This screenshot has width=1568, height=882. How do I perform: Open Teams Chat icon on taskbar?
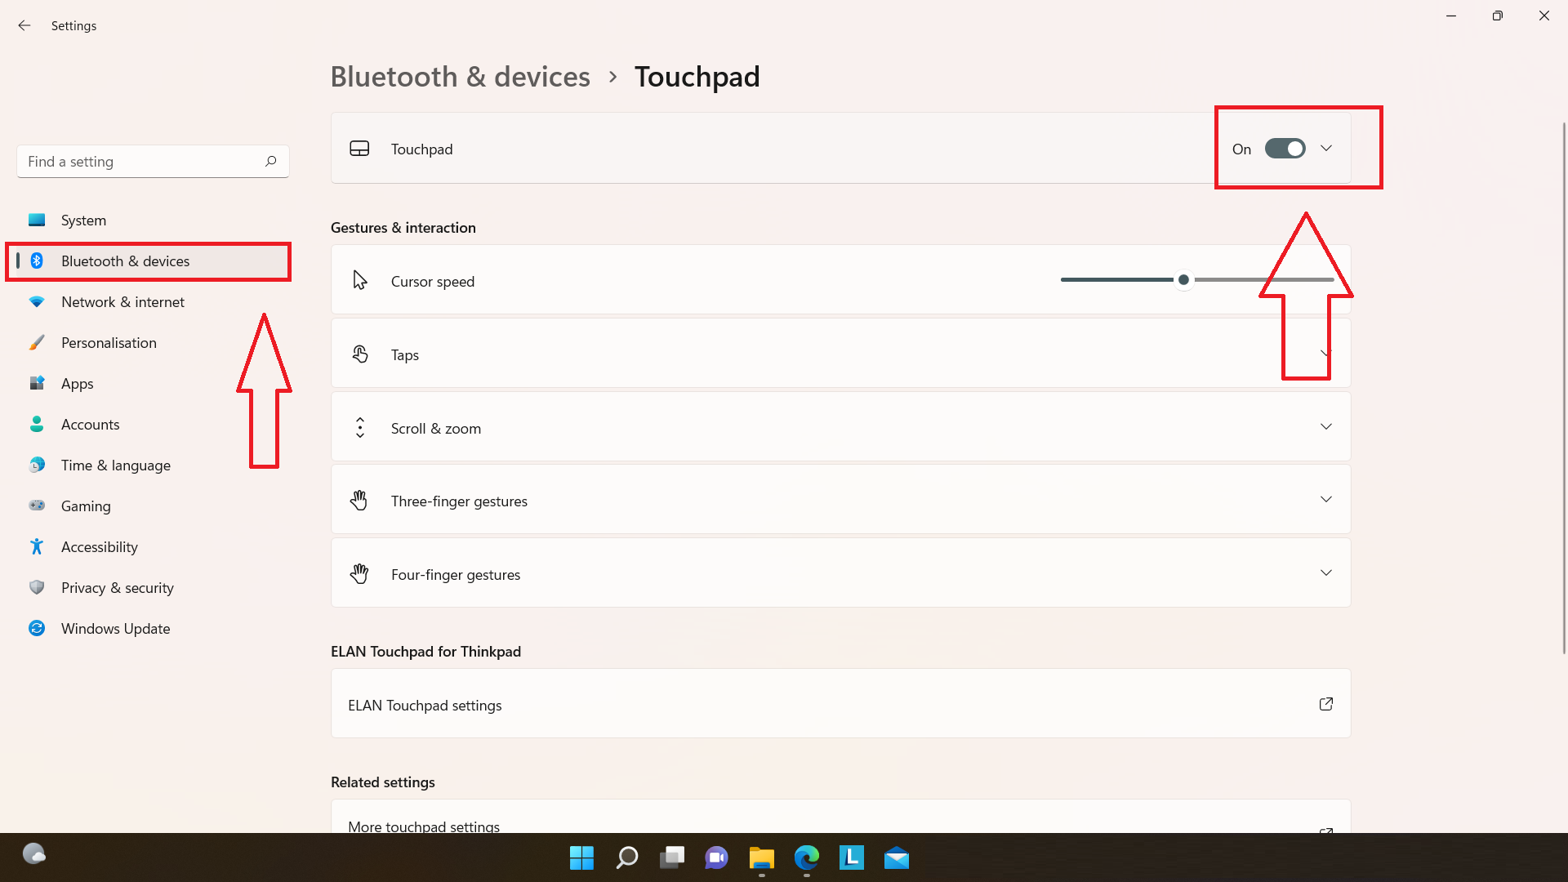pos(716,857)
